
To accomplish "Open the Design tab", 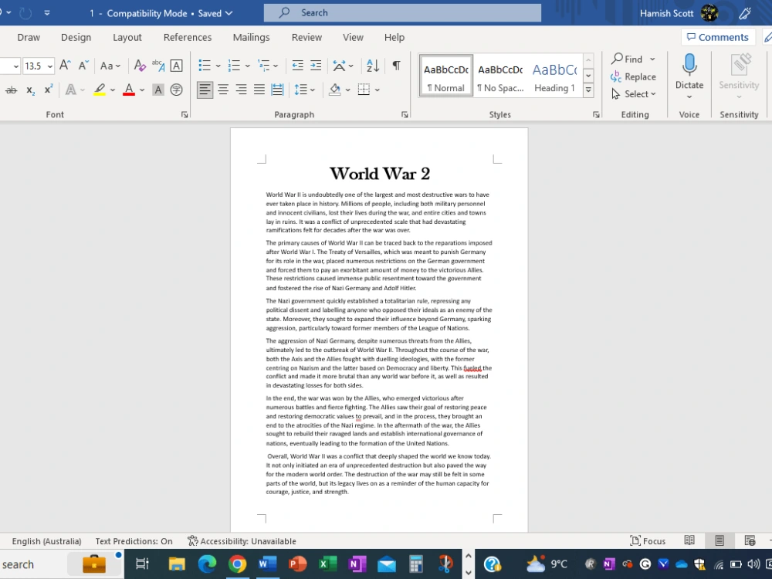I will click(76, 37).
